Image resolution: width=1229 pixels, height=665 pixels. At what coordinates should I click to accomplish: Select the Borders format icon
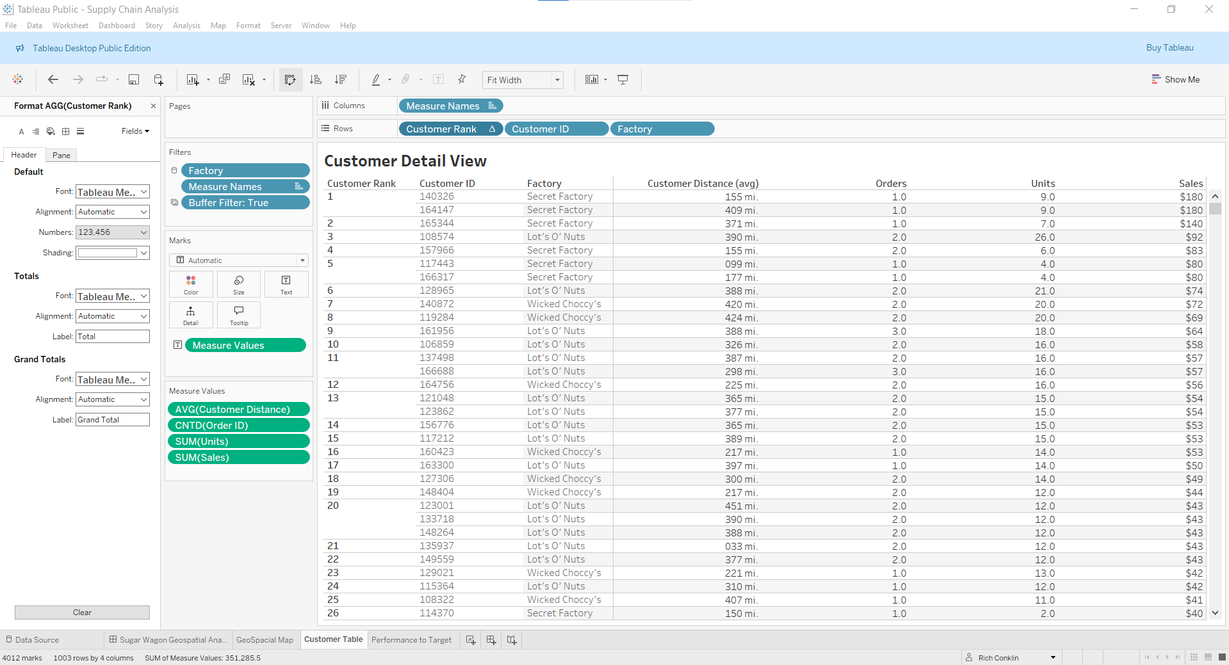pyautogui.click(x=65, y=131)
